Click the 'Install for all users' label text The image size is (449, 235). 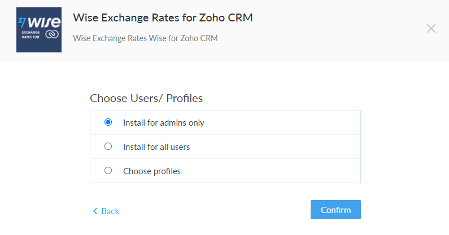156,147
